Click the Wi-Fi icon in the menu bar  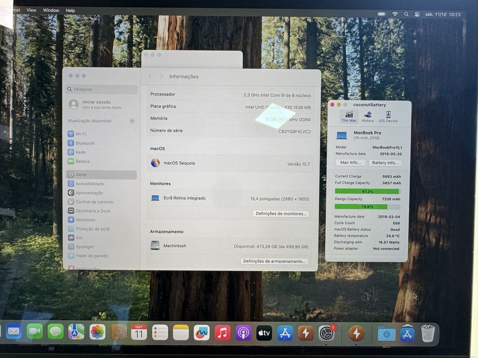[x=395, y=14]
